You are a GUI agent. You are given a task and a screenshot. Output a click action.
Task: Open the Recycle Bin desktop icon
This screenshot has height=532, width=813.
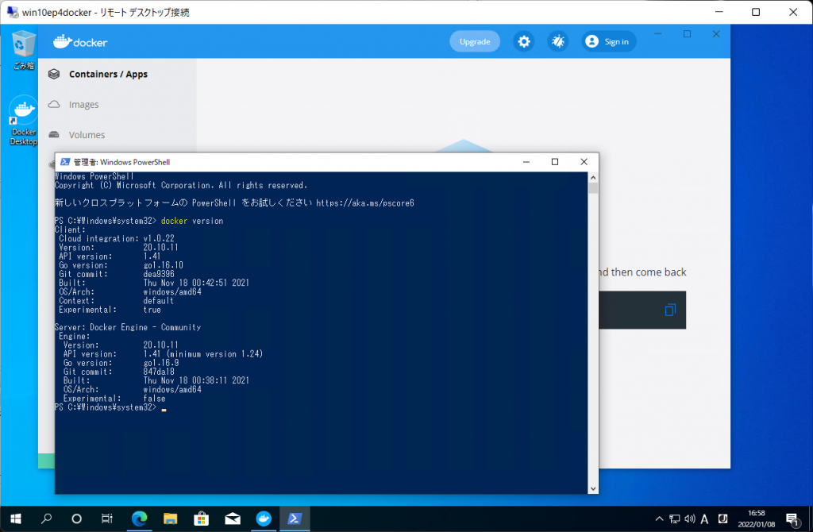(x=23, y=50)
